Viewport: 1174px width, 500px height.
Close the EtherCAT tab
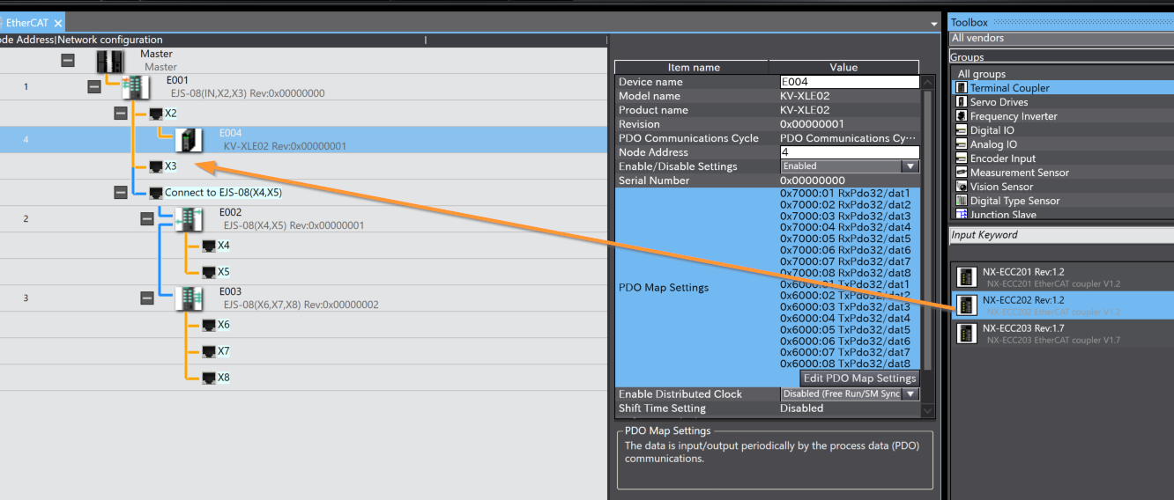pos(58,23)
